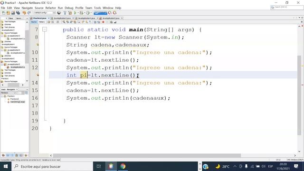
Task: Open the Source menu
Action: point(39,8)
